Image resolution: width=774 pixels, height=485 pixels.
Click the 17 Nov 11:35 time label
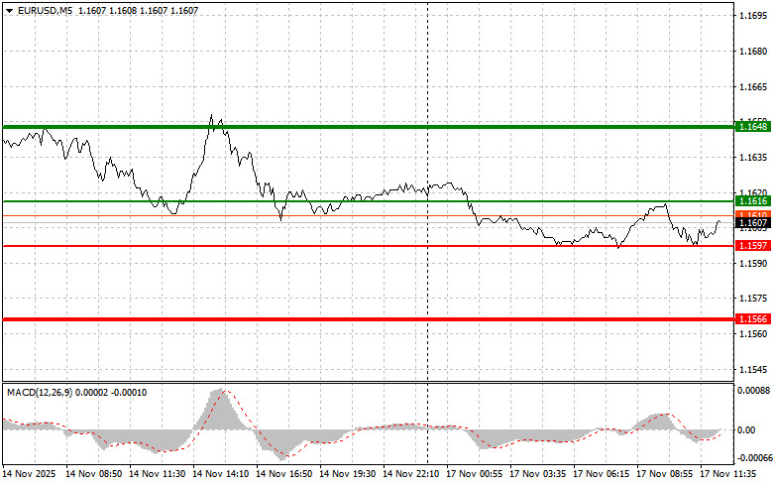click(x=728, y=474)
